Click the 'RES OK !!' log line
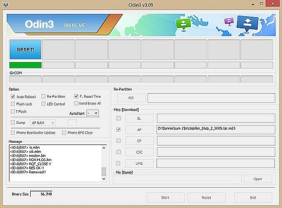Viewport: 282px width, 208px height. 27,168
